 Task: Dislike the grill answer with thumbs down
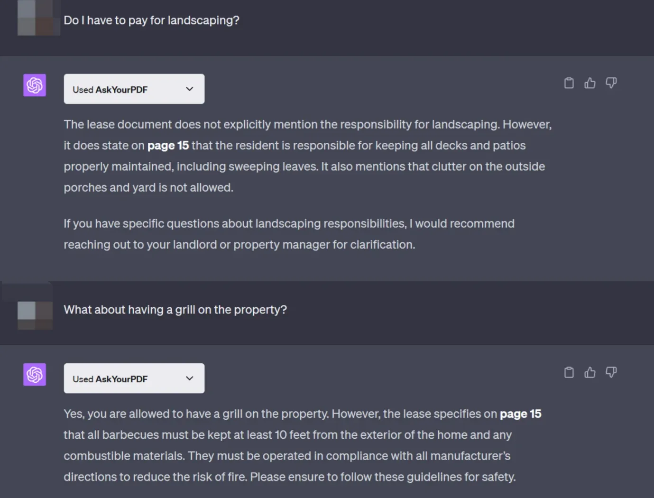pos(611,372)
